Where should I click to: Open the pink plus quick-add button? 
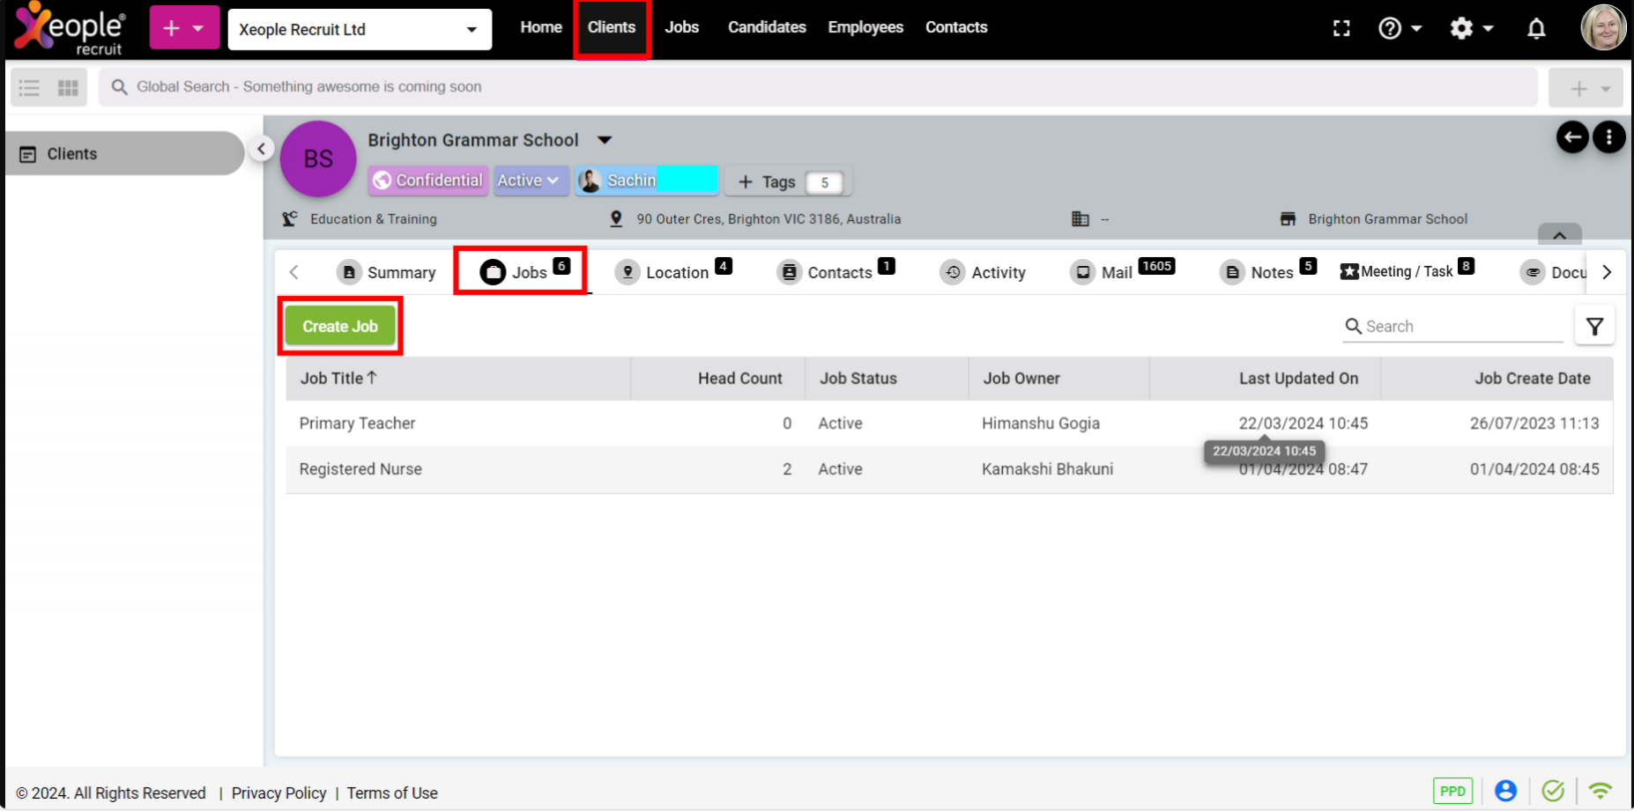(x=171, y=28)
